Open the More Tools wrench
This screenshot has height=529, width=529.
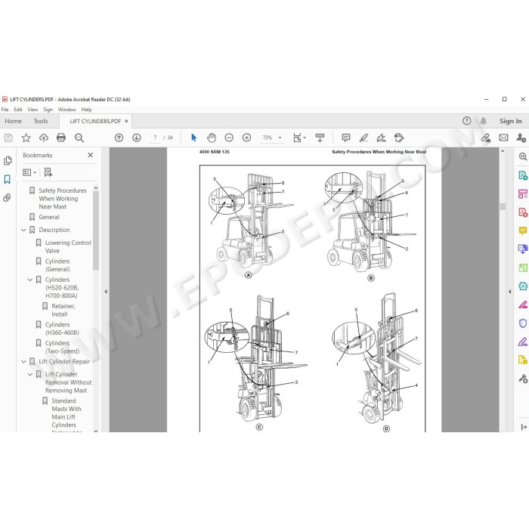point(523,379)
